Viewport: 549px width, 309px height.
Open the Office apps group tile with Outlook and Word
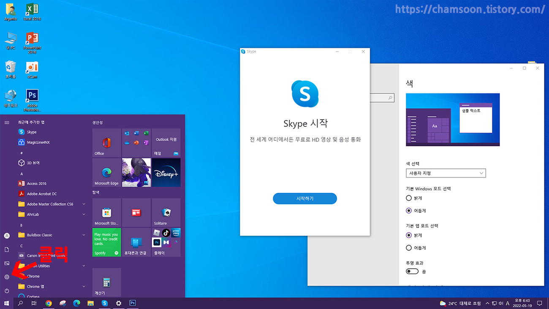pos(136,143)
